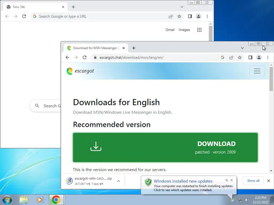Click the scroll down arrow on the escargot page
Viewport: 274px width, 205px height.
(x=271, y=171)
